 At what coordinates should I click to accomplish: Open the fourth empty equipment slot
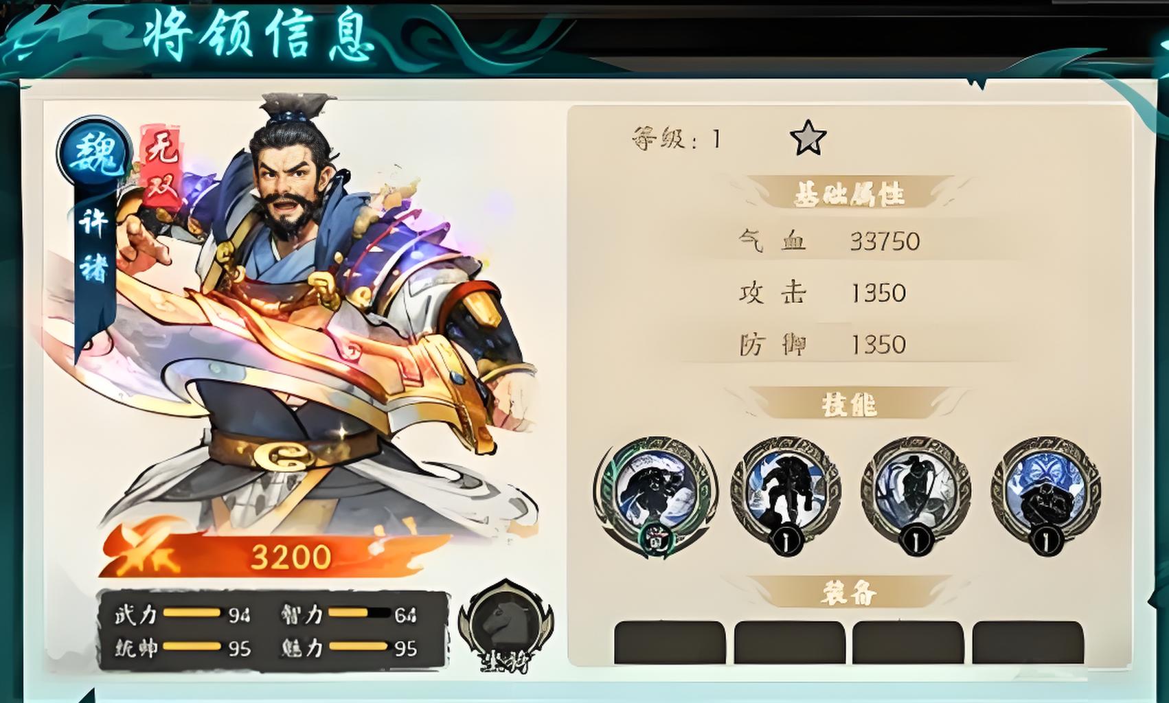pyautogui.click(x=1028, y=643)
